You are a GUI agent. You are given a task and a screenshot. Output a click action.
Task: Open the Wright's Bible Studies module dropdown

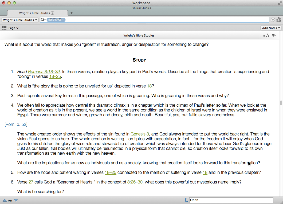(20, 20)
